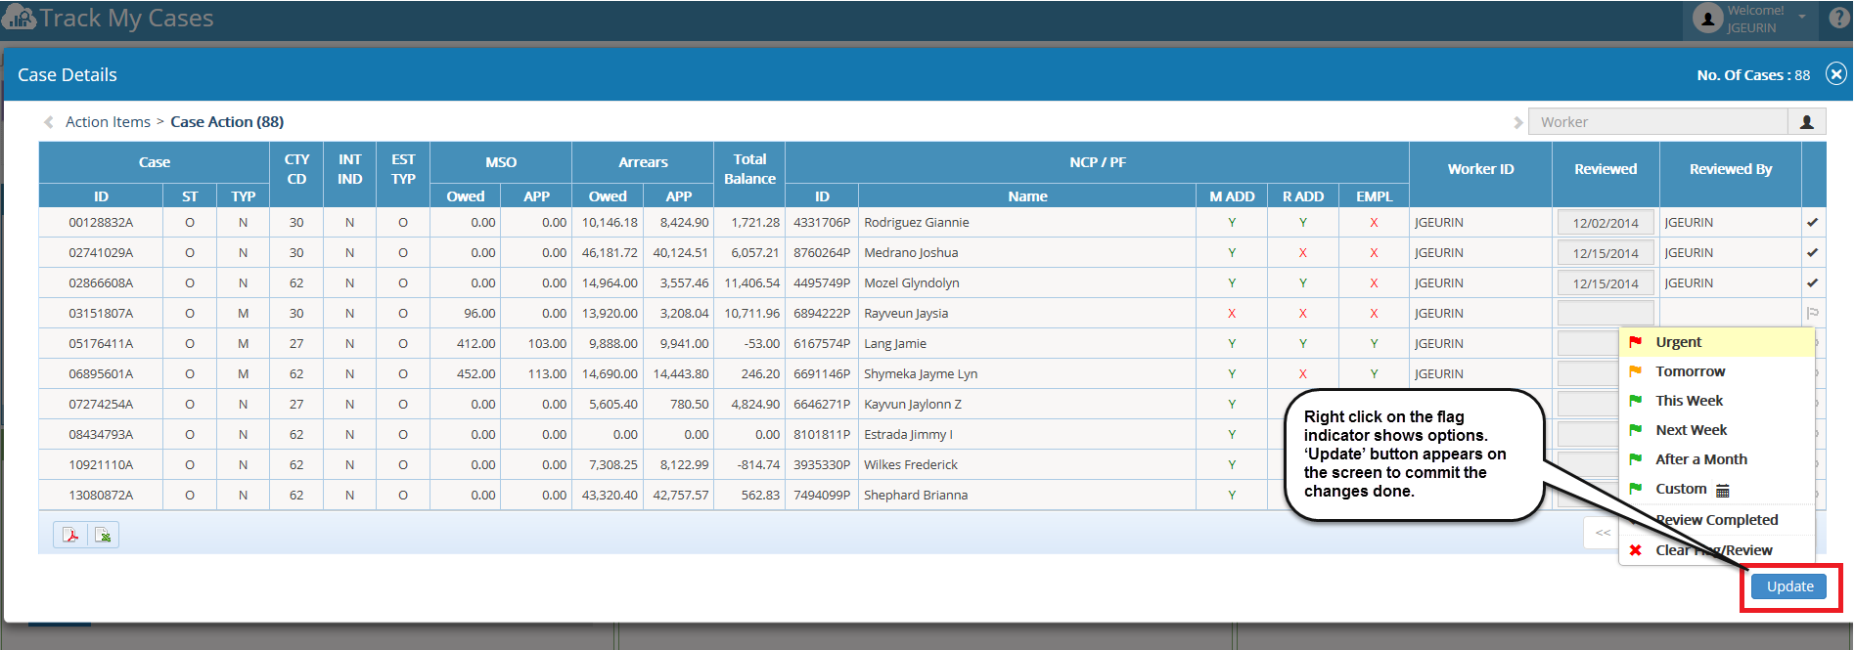1855x650 pixels.
Task: Select case ID 02741029A
Action: click(x=101, y=253)
